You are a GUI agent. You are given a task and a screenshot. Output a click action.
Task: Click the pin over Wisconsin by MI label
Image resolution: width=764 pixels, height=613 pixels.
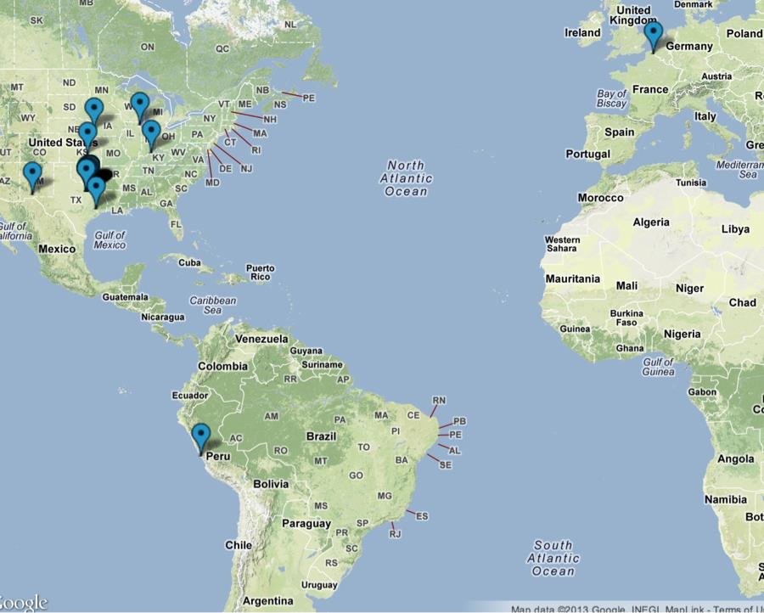click(140, 107)
